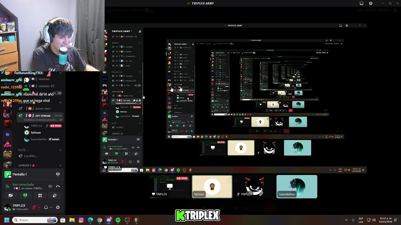This screenshot has height=225, width=401.
Task: Open the Discord inbox icon in title bar
Action: (362, 3)
